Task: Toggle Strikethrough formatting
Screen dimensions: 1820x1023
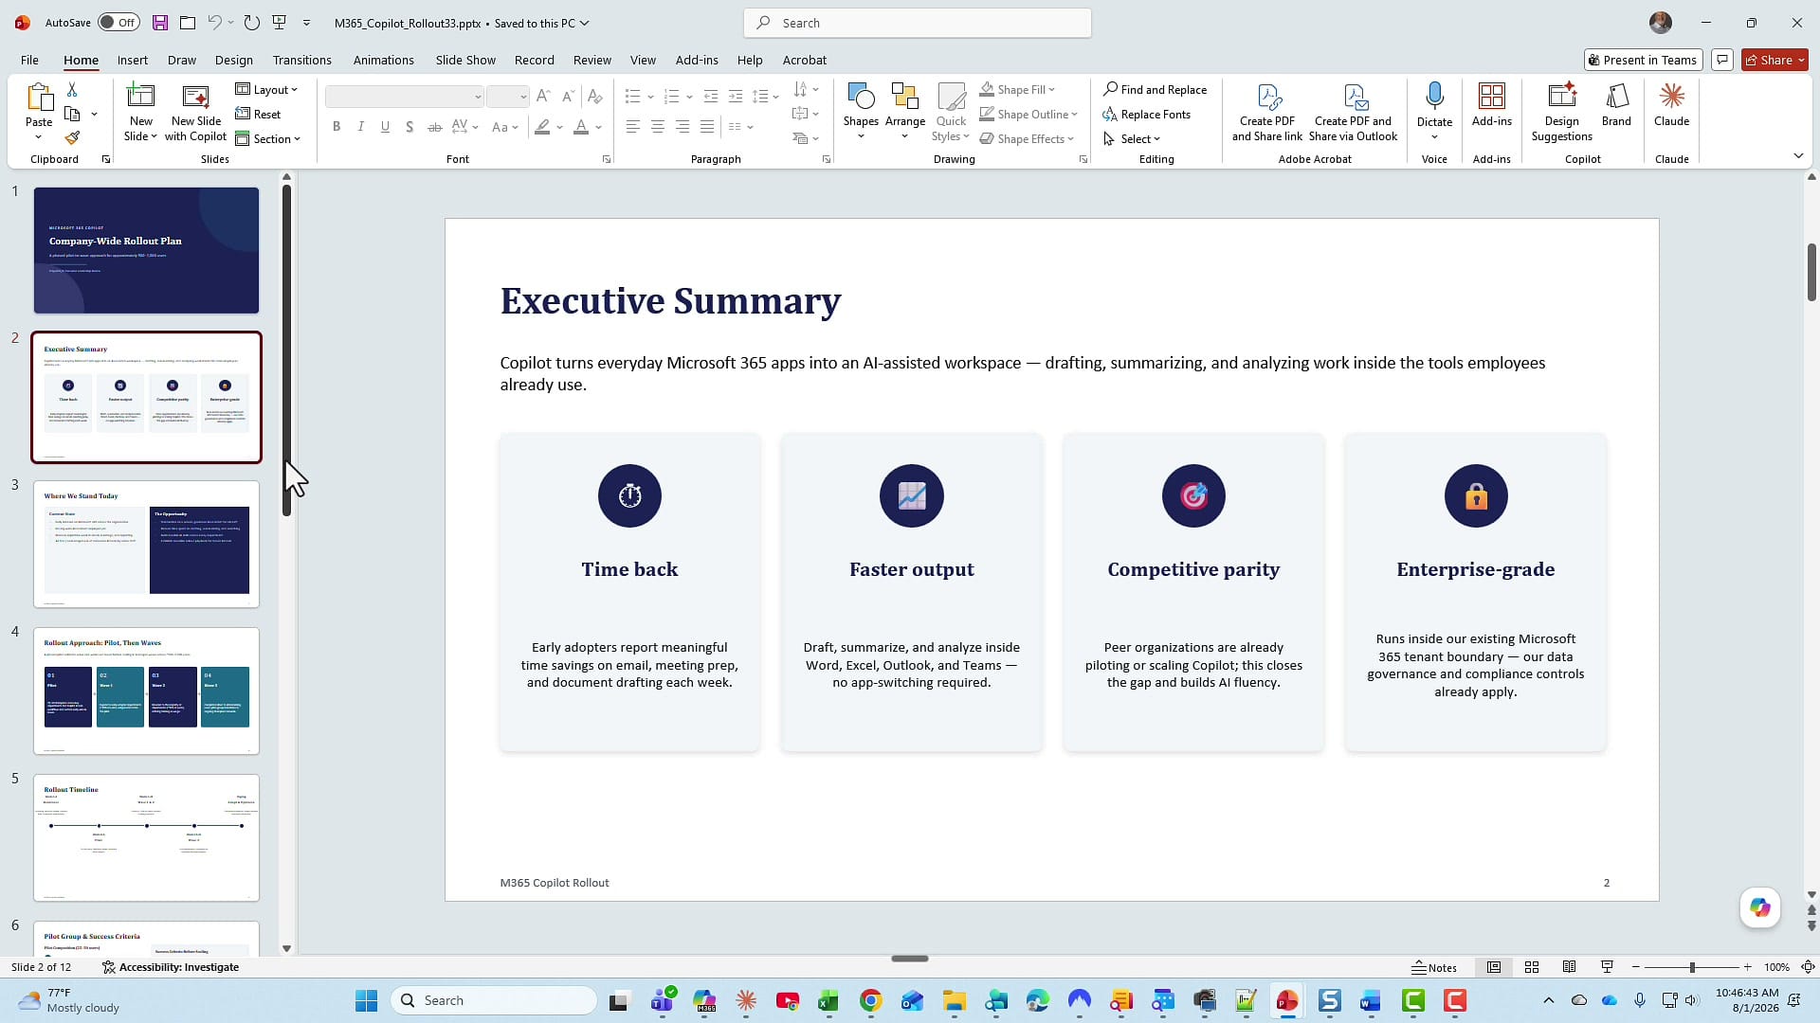Action: coord(434,127)
